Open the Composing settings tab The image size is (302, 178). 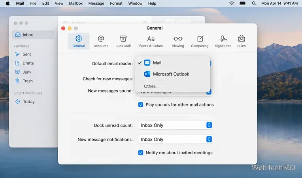200,41
